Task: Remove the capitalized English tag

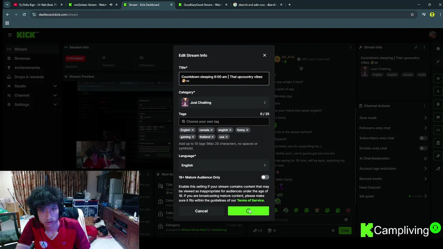Action: (193, 130)
